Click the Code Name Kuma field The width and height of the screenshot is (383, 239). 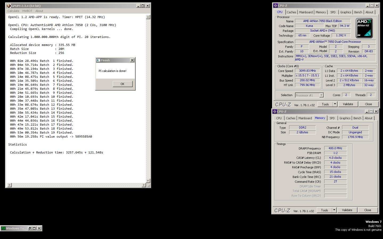point(309,26)
